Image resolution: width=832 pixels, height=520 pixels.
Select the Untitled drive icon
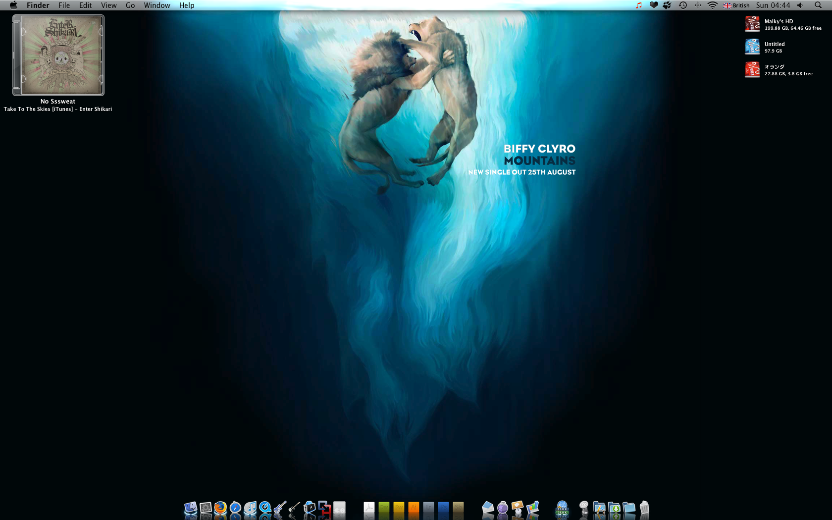coord(752,47)
